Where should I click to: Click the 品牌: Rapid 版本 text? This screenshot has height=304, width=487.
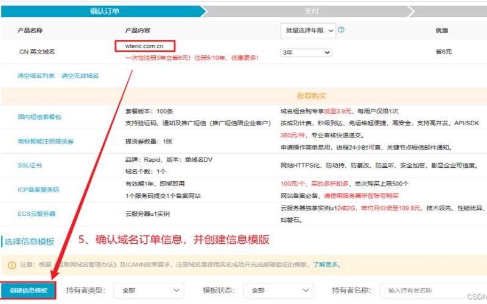point(169,160)
